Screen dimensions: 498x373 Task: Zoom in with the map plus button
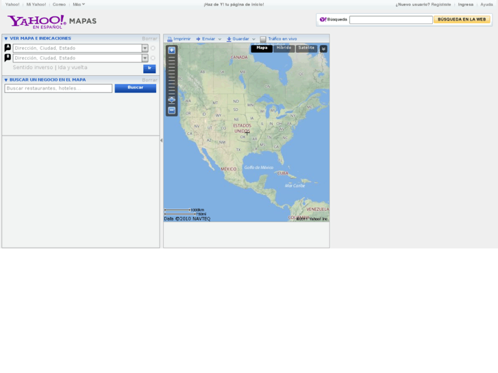point(172,51)
